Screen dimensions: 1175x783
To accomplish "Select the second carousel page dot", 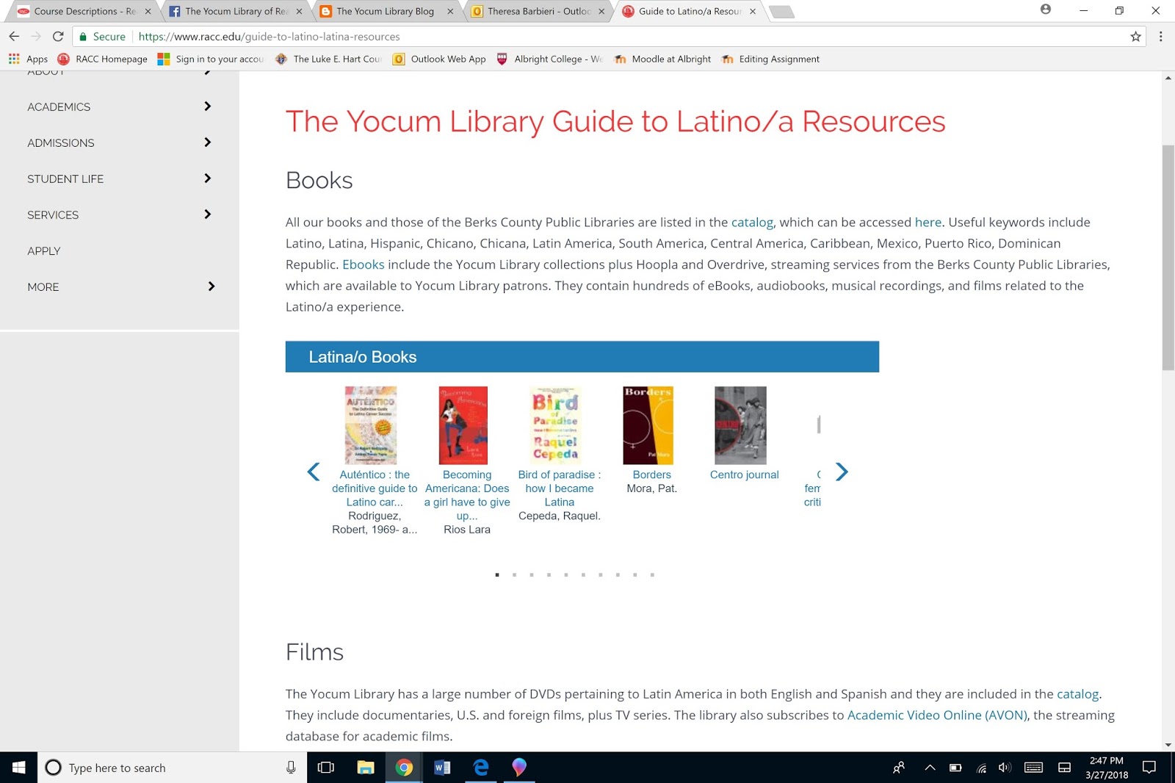I will (x=514, y=575).
